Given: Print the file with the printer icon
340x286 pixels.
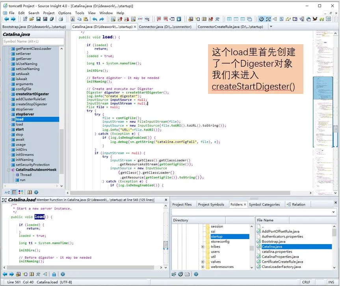Looking at the screenshot, I should coord(61,19).
